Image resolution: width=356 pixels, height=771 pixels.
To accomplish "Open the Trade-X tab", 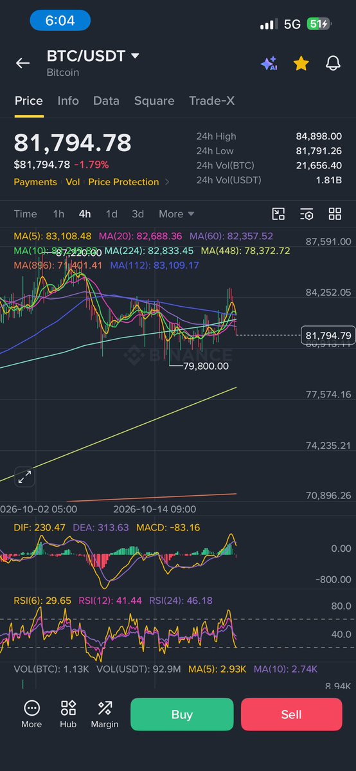I will 212,101.
